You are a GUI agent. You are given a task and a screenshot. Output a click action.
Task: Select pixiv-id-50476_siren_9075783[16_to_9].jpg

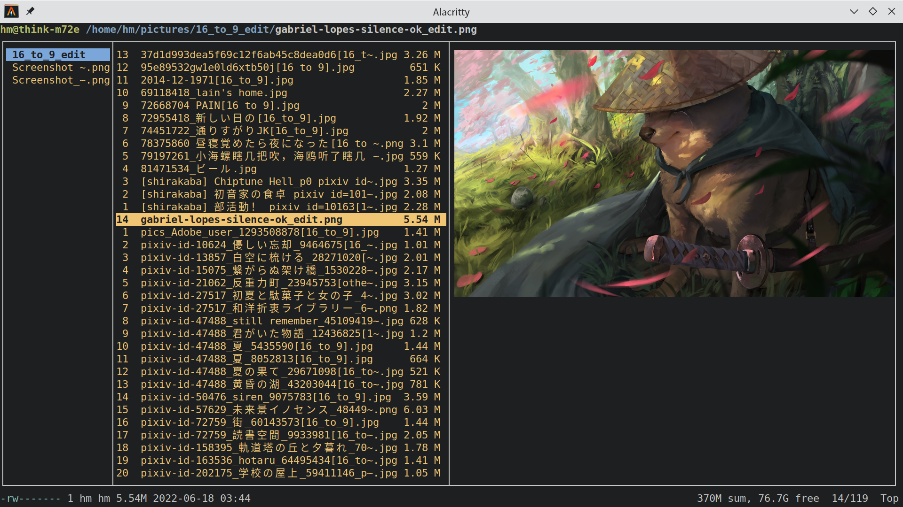tap(265, 397)
